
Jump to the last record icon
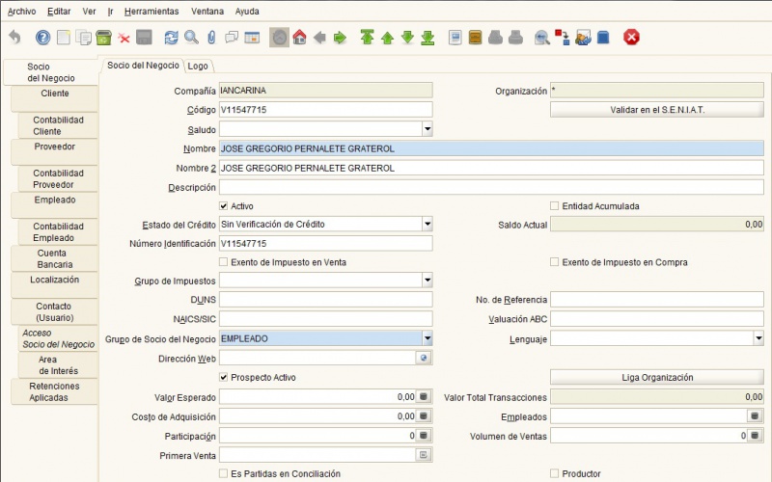(427, 38)
